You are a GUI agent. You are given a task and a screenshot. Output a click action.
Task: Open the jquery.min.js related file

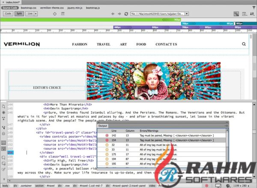[x=75, y=8]
